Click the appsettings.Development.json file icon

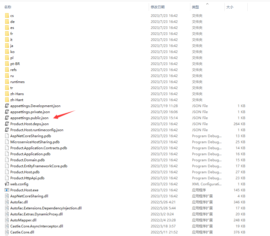click(x=7, y=106)
